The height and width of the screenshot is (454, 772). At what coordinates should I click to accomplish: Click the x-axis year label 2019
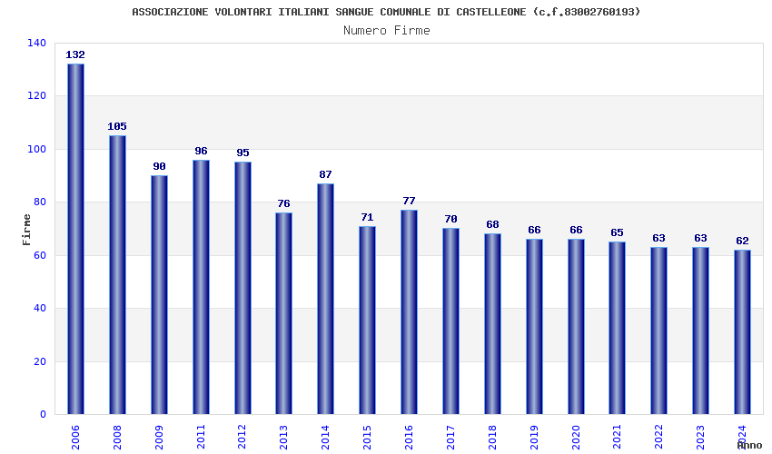coord(534,438)
